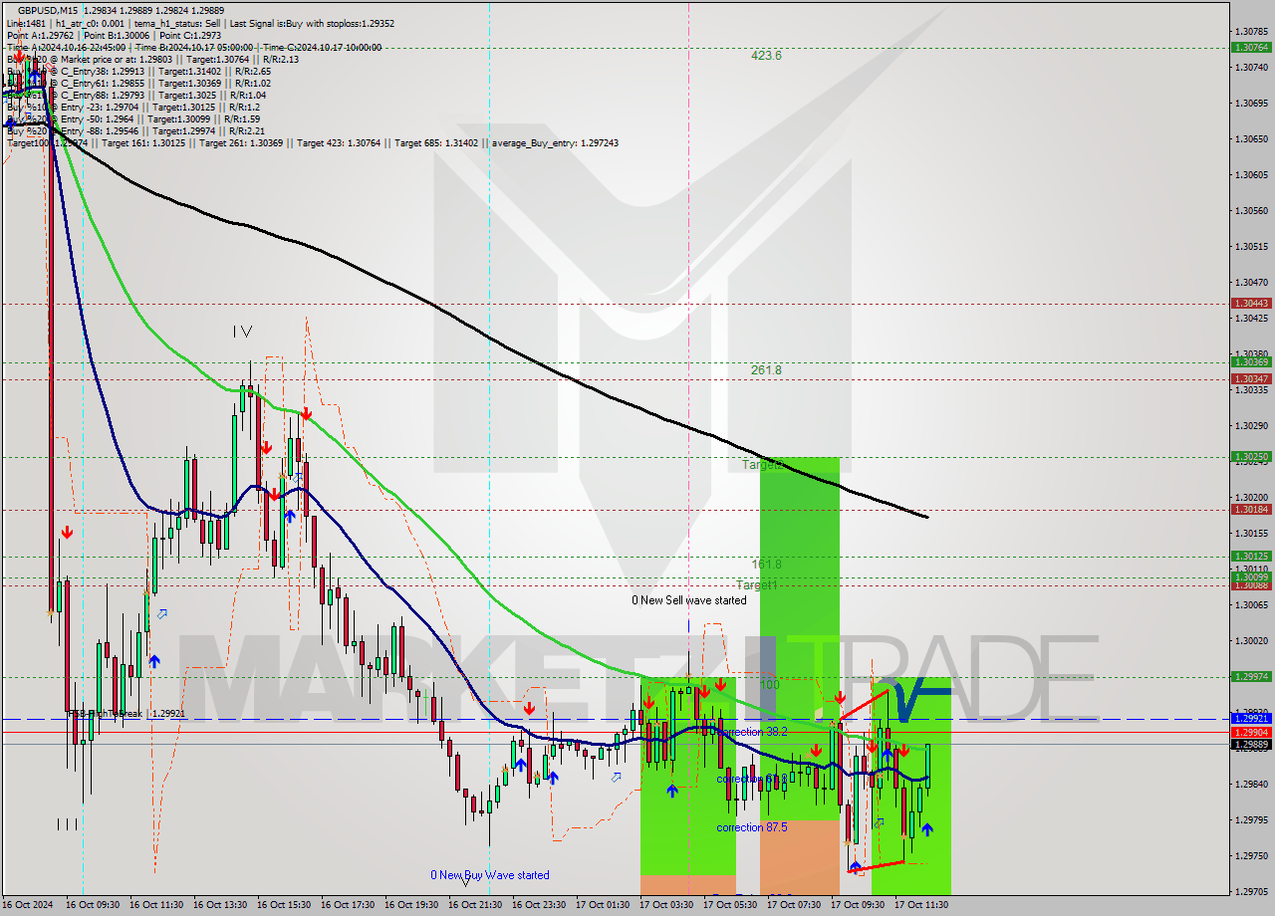Select the 1.30250 green price tag
Image resolution: width=1275 pixels, height=916 pixels.
coord(1250,457)
